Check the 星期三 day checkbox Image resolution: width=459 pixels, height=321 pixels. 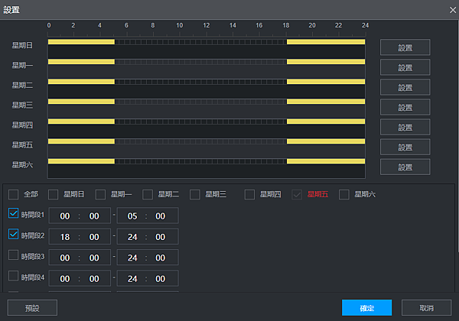click(194, 194)
